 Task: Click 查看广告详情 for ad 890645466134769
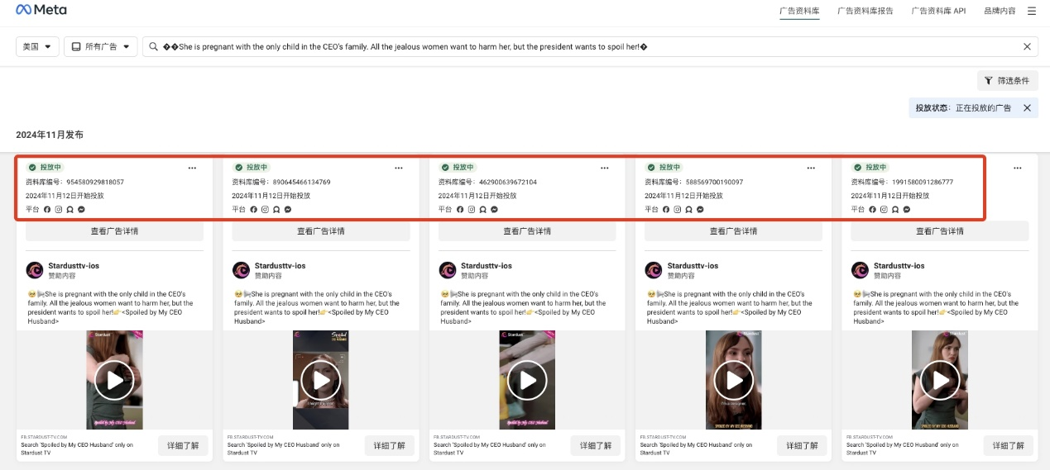(321, 231)
